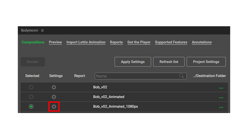Focus the Name search input field

tap(141, 76)
